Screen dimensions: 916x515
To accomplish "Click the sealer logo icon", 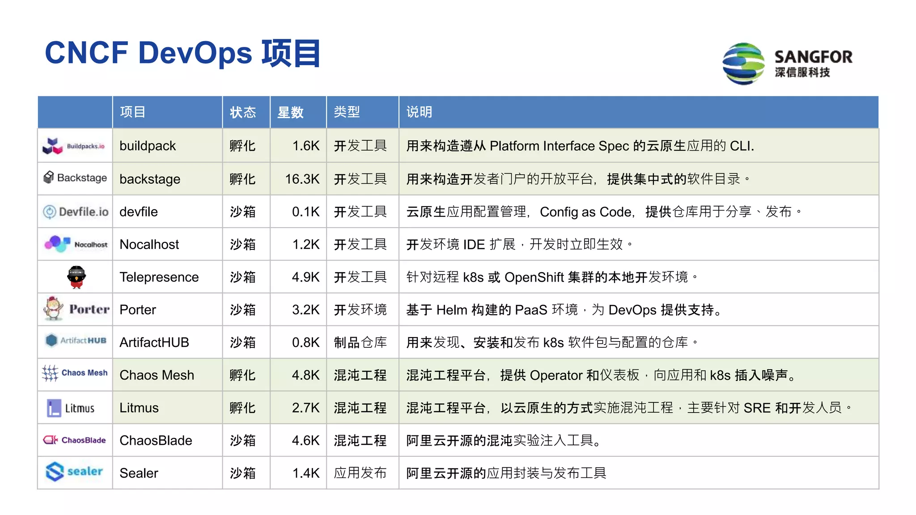I will point(74,471).
